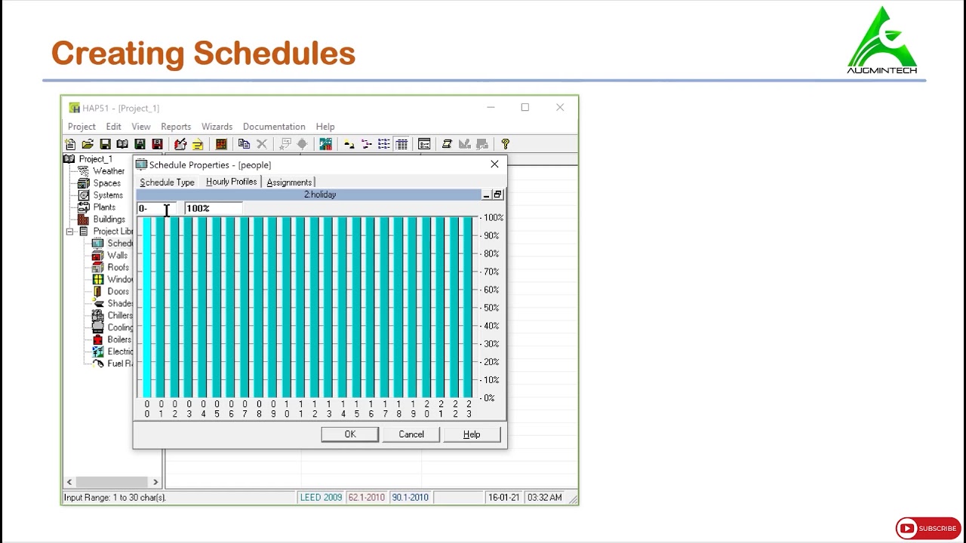Open the Wizards menu
This screenshot has height=543, width=966.
point(217,127)
